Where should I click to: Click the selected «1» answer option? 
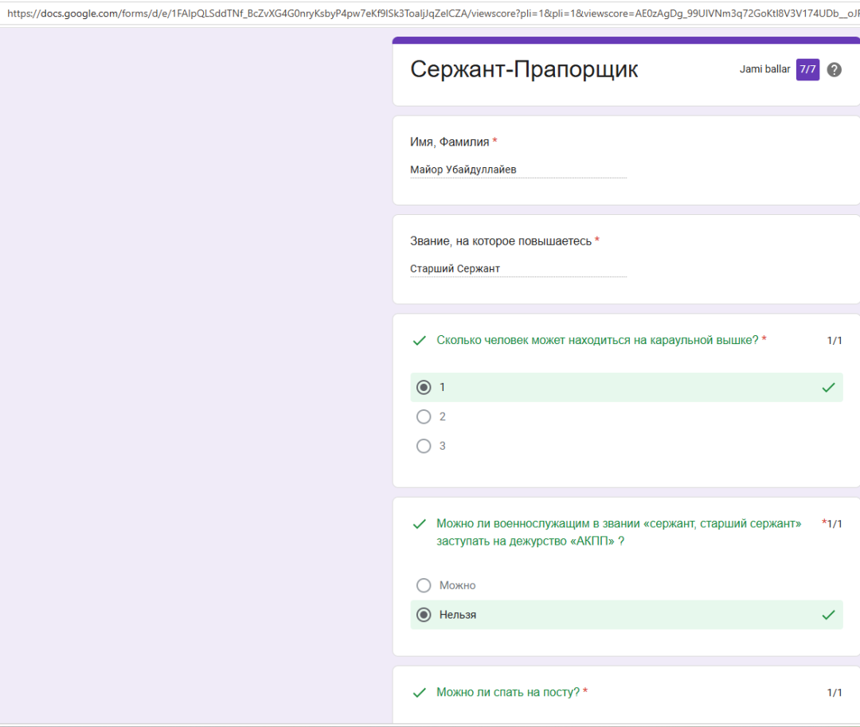pyautogui.click(x=424, y=387)
